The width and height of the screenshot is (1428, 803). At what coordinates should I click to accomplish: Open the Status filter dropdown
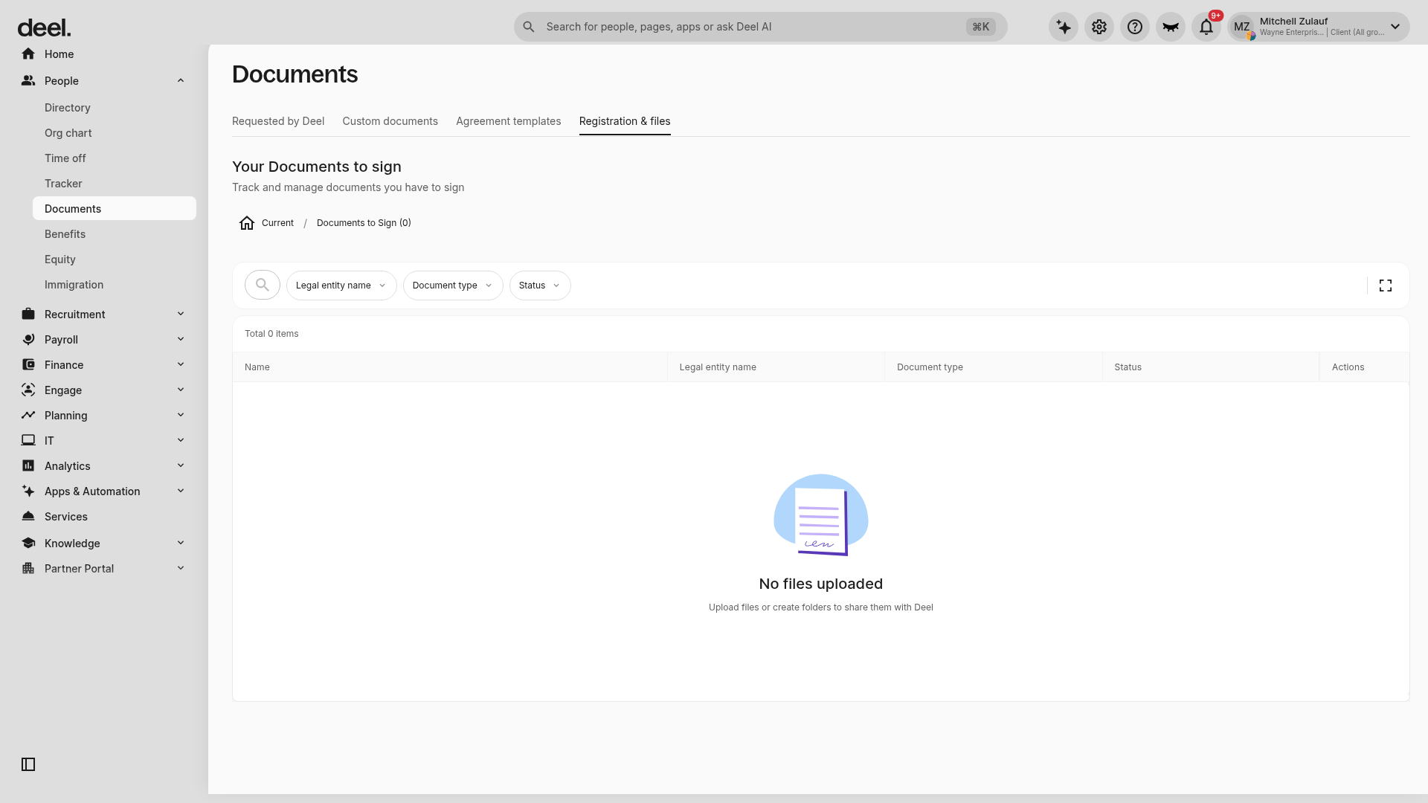(540, 286)
